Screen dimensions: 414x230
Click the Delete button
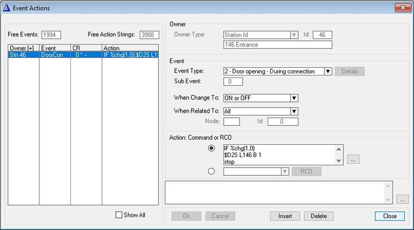pyautogui.click(x=319, y=216)
